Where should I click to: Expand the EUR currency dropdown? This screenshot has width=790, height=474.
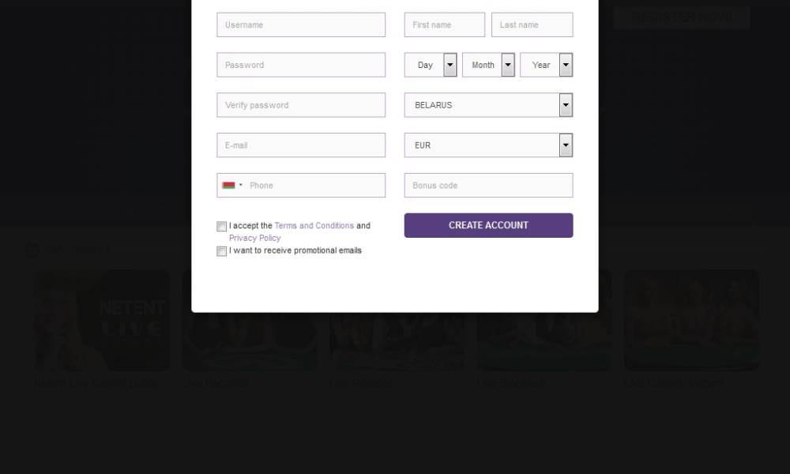pyautogui.click(x=488, y=145)
